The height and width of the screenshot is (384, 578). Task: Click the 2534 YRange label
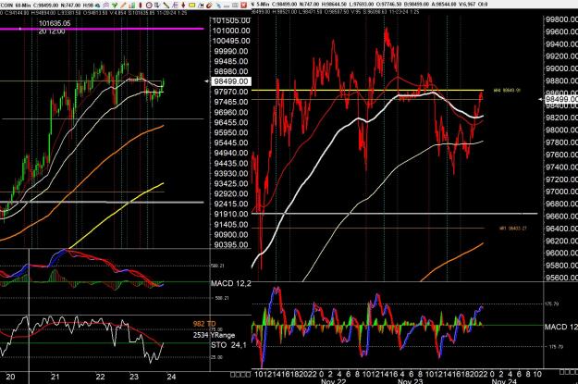(x=214, y=335)
